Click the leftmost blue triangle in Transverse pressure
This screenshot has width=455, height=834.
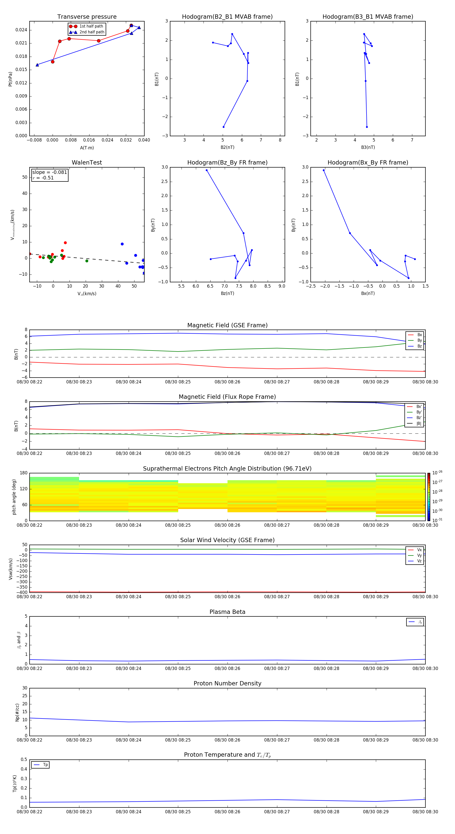[x=37, y=65]
